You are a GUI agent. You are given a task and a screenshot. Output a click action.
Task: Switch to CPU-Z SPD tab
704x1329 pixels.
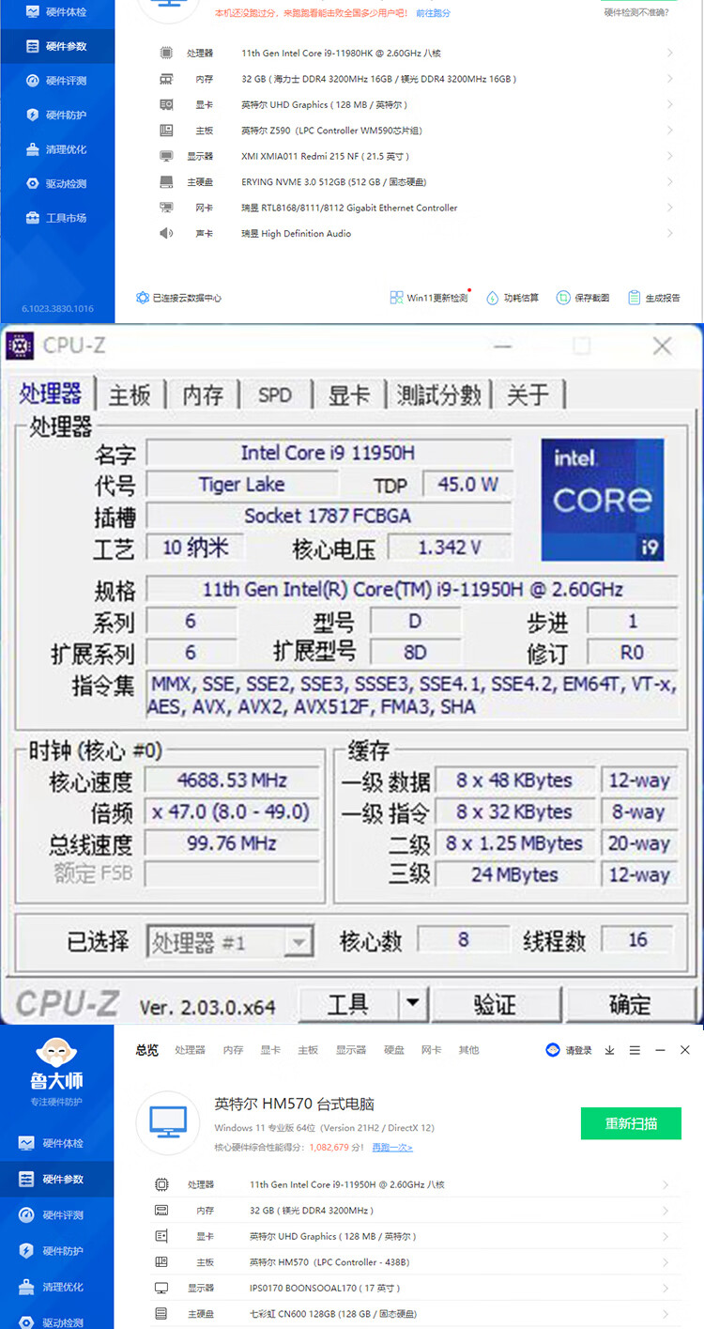[275, 395]
